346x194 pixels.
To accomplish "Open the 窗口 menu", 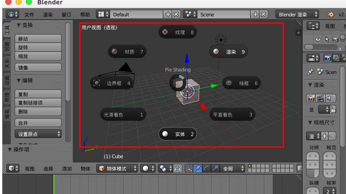I will [x=67, y=15].
